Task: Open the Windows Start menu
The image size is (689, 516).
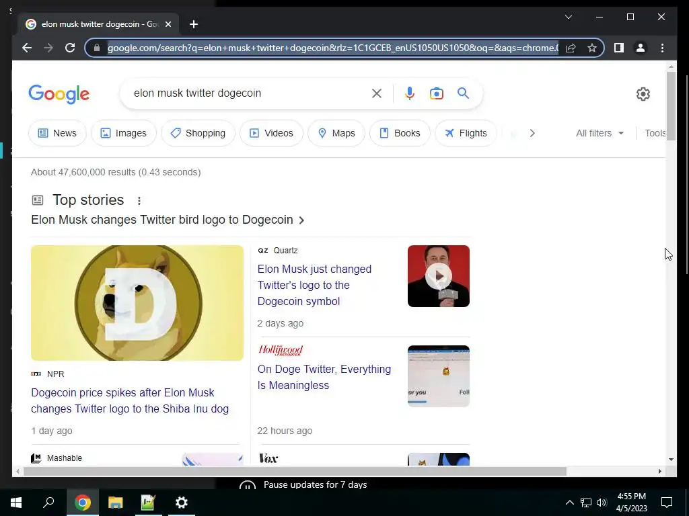Action: [16, 503]
